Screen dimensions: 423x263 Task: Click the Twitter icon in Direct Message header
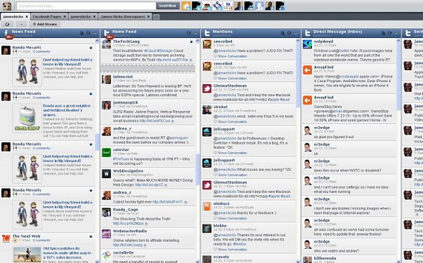307,33
